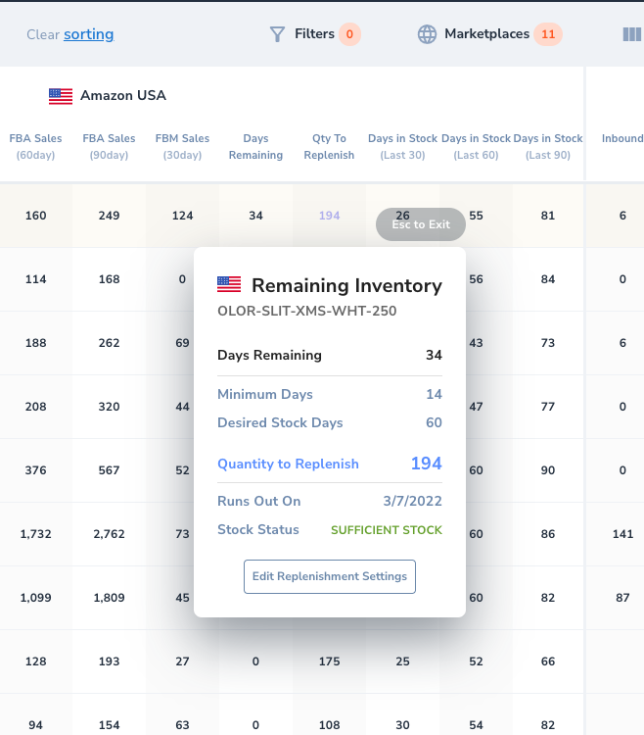
Task: Sort by Days Remaining column header
Action: click(x=255, y=147)
